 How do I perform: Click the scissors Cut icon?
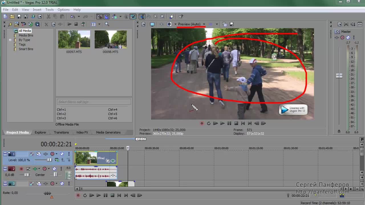pyautogui.click(x=48, y=17)
